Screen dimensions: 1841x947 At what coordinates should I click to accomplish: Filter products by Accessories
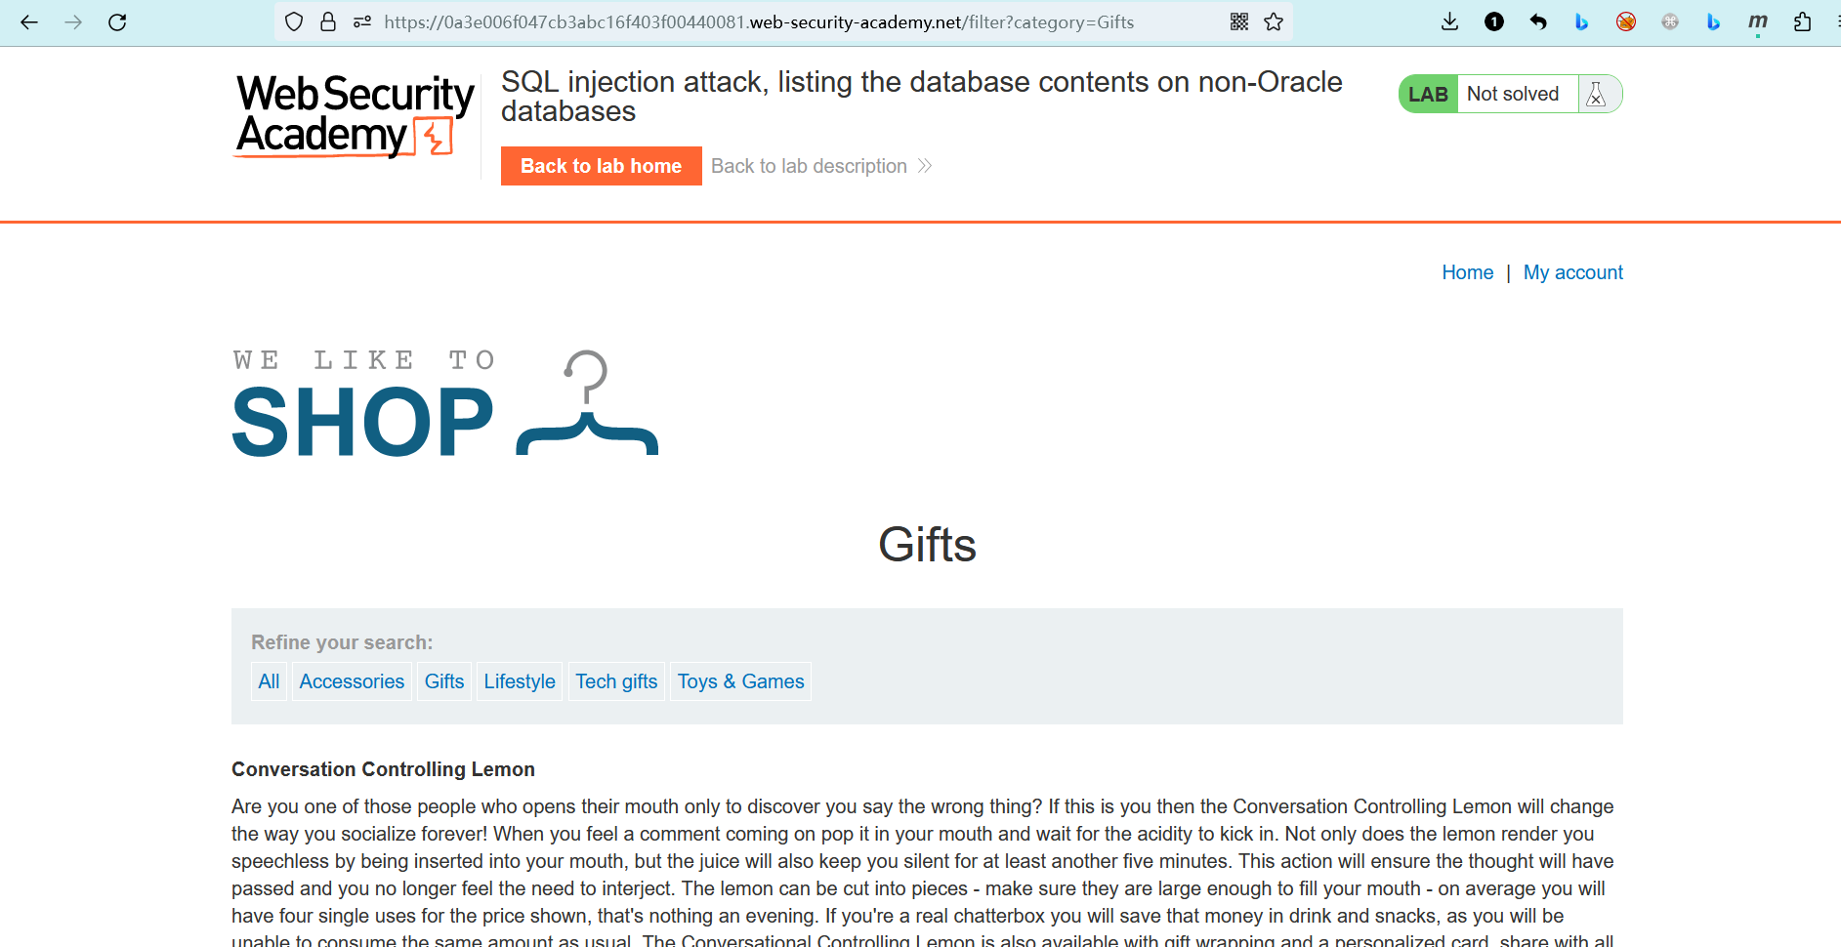352,681
